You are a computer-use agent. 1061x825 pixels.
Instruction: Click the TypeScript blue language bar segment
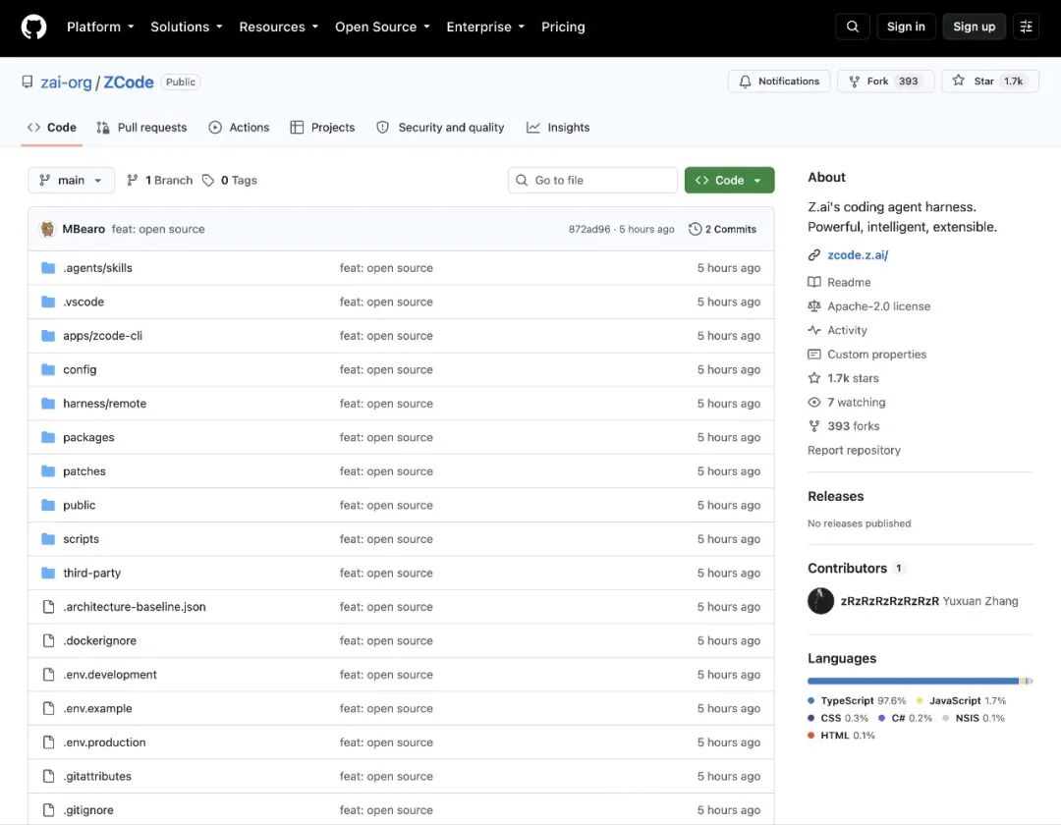click(913, 681)
